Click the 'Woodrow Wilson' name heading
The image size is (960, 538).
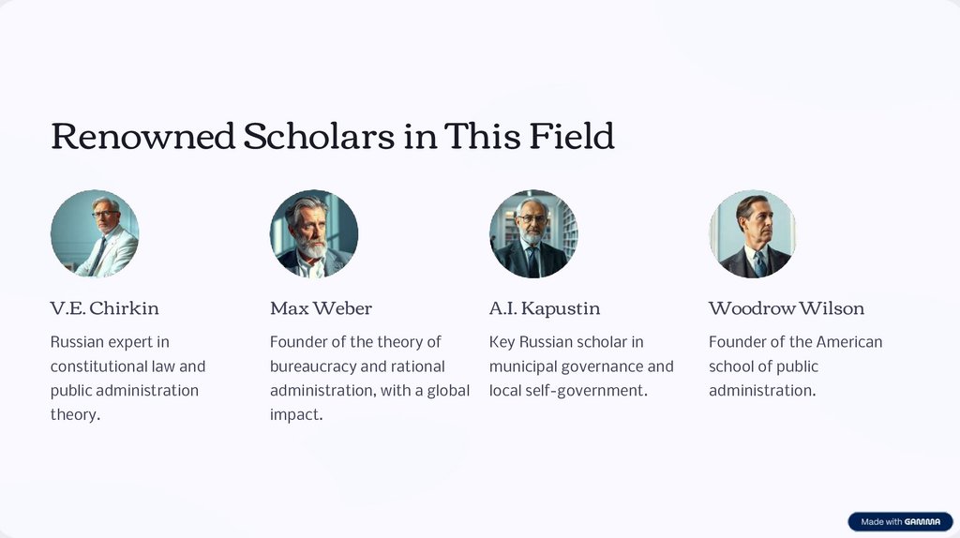coord(787,308)
